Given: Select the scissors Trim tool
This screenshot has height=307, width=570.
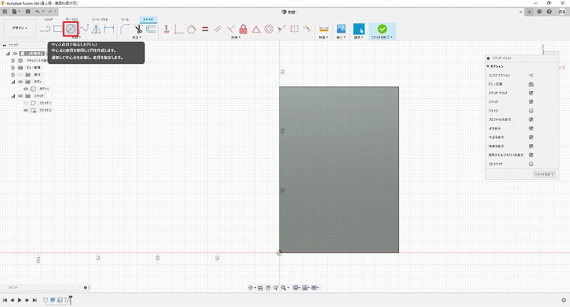Looking at the screenshot, I should click(138, 29).
